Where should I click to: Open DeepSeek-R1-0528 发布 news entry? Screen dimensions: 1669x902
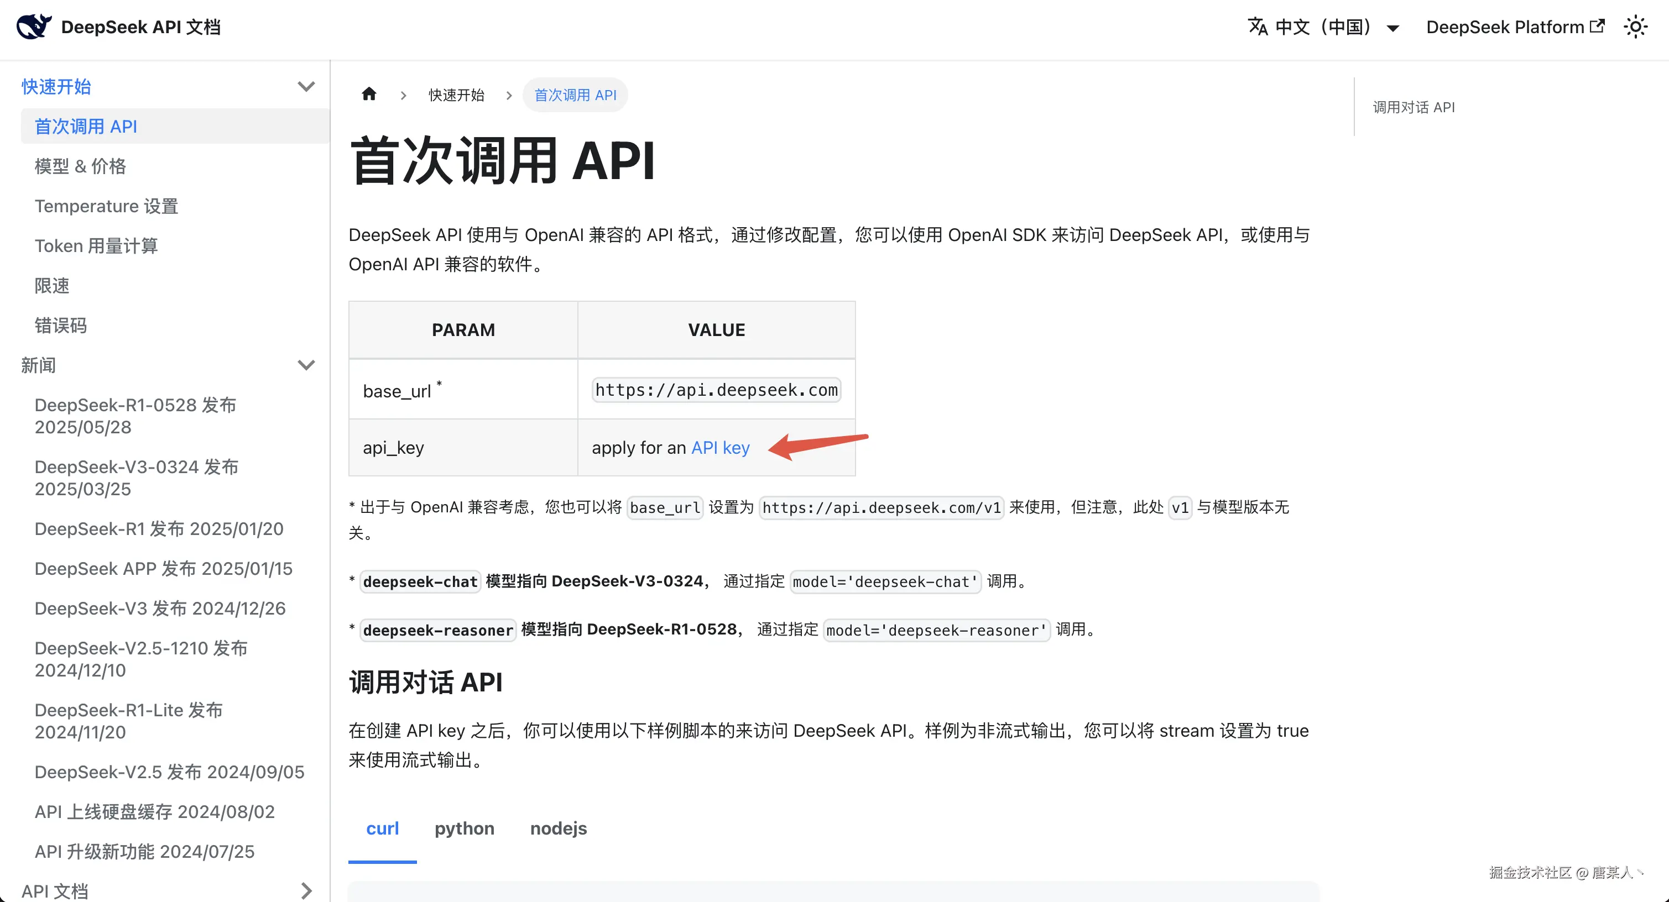coord(135,416)
